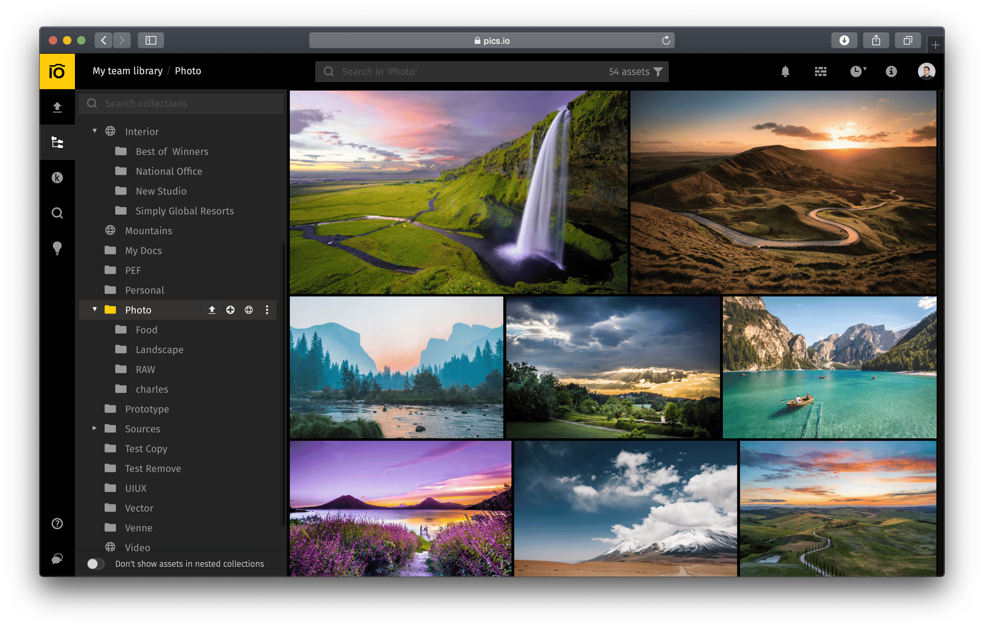984x629 pixels.
Task: Open the keywords panel via the K icon
Action: tap(57, 178)
